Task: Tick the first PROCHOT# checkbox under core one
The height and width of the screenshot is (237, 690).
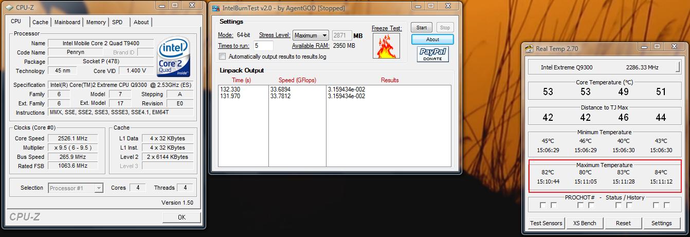Action: [543, 205]
